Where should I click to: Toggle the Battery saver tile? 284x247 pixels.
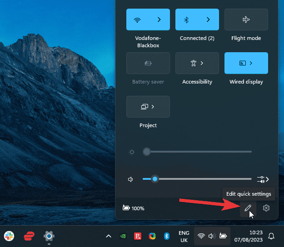click(148, 63)
